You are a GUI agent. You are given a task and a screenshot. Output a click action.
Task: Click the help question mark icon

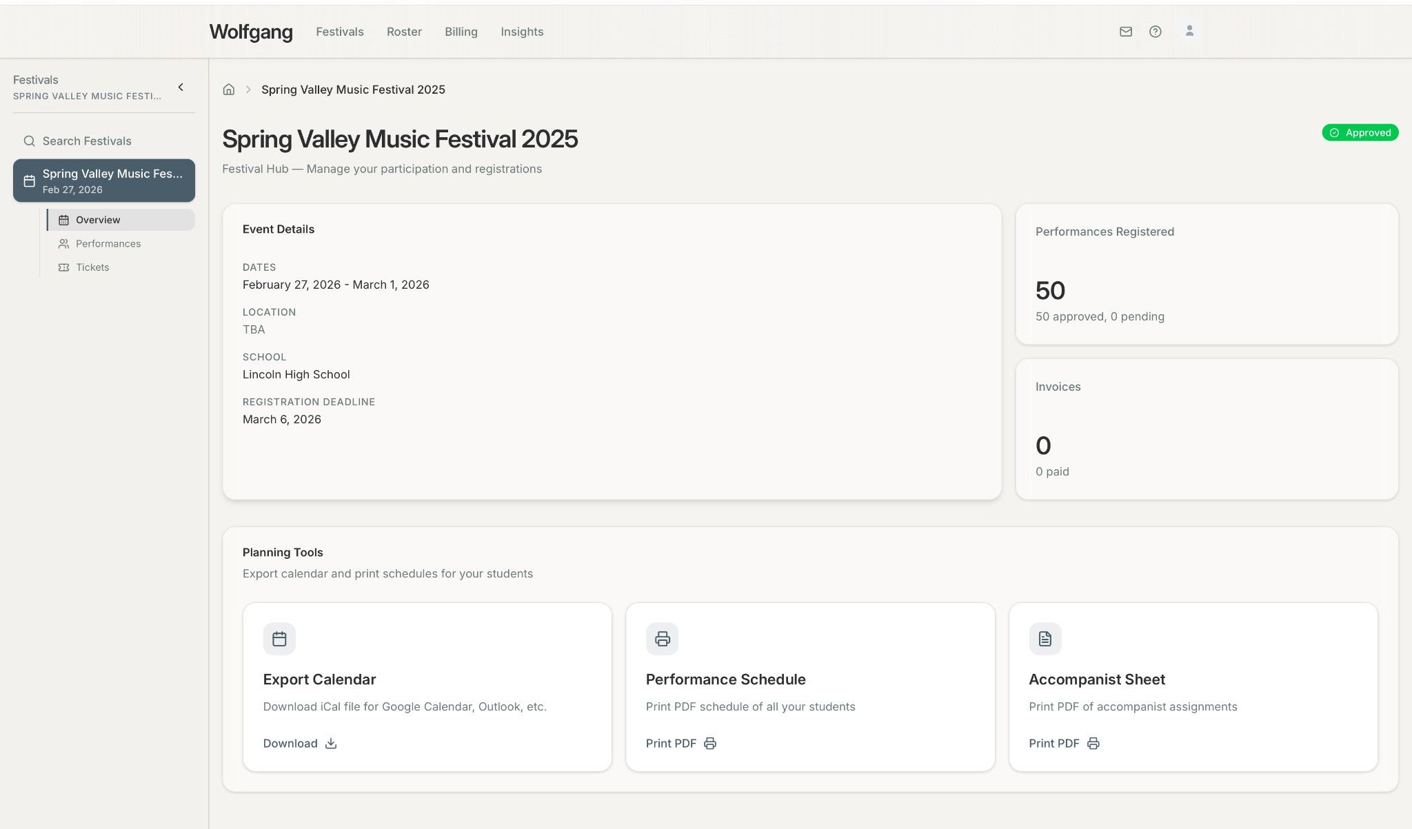(1156, 31)
